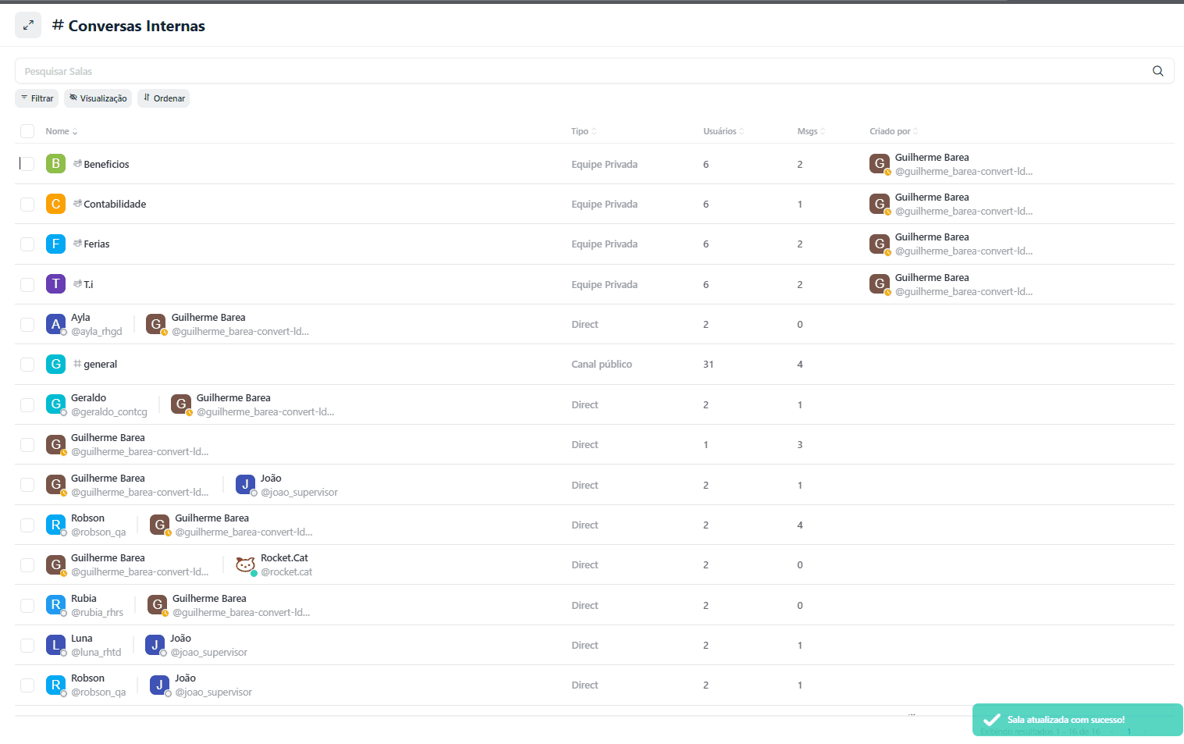Click 'Equipe Privada' in Beneficios row
Image resolution: width=1184 pixels, height=744 pixels.
(x=604, y=164)
